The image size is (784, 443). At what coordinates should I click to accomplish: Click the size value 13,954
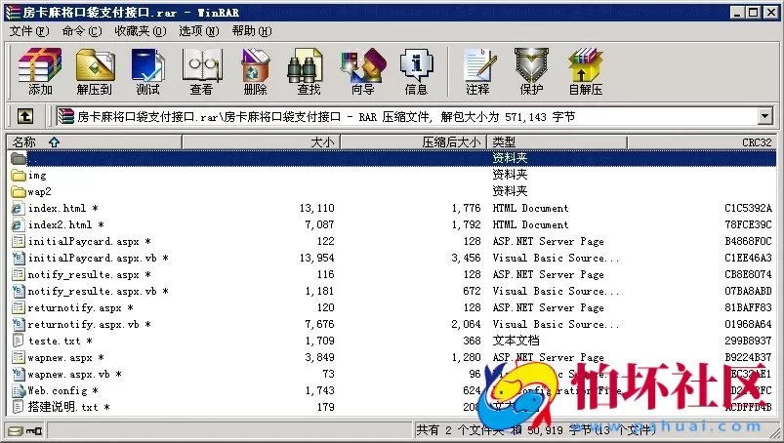point(317,258)
